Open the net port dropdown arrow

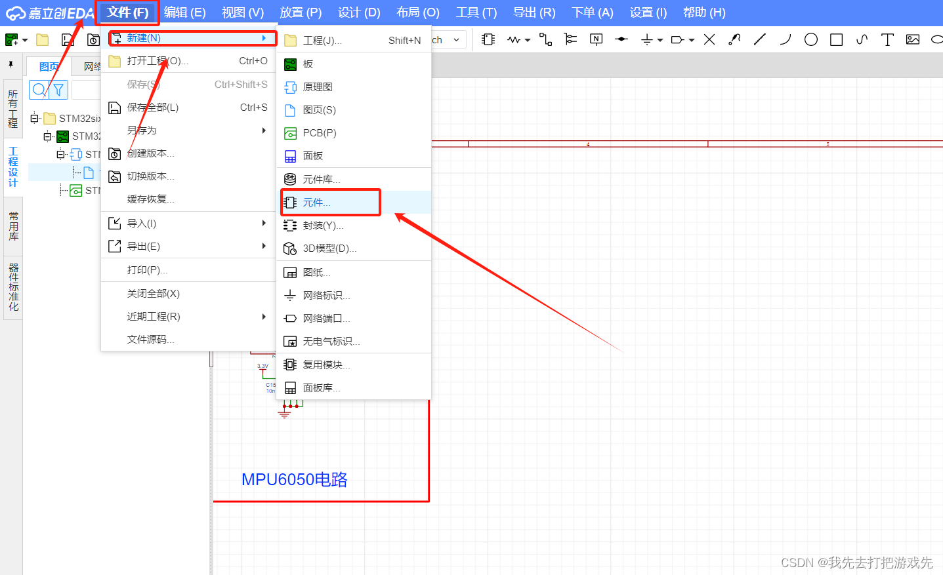coord(692,40)
